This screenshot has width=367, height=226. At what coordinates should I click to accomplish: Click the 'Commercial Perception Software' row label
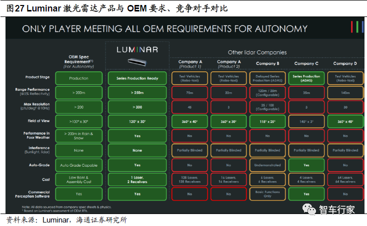tap(32, 194)
